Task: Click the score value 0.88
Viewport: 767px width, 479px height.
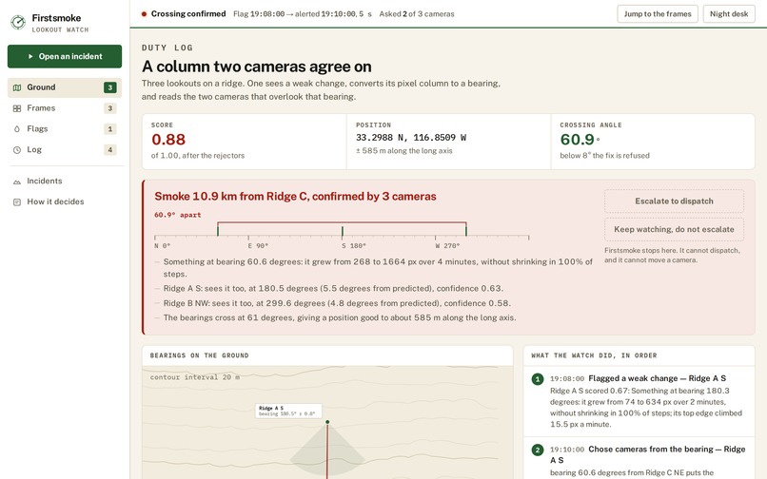Action: (x=168, y=140)
